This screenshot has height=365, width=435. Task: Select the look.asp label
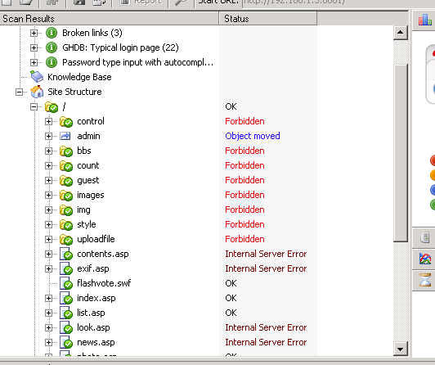(x=93, y=327)
